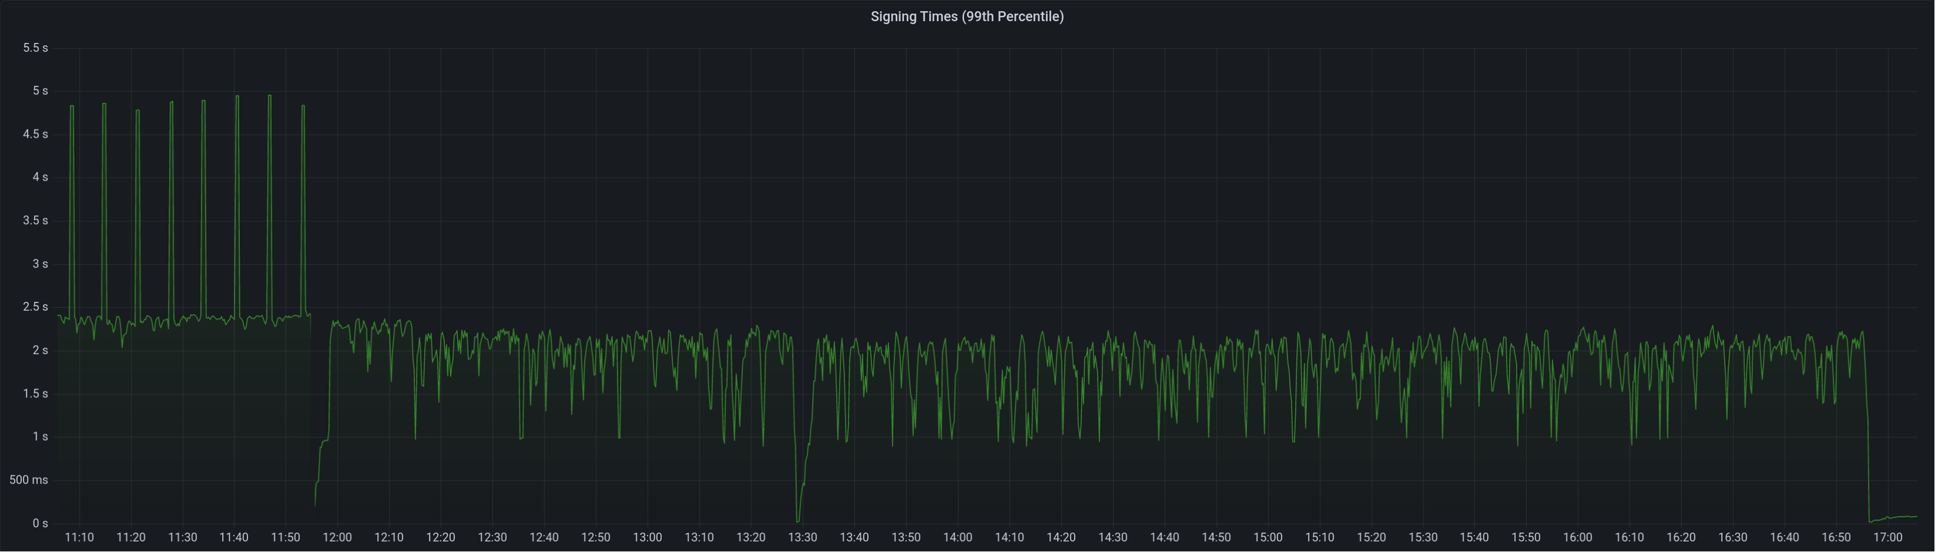Image resolution: width=1938 pixels, height=552 pixels.
Task: Click the 17:00 time axis label
Action: tap(1887, 538)
